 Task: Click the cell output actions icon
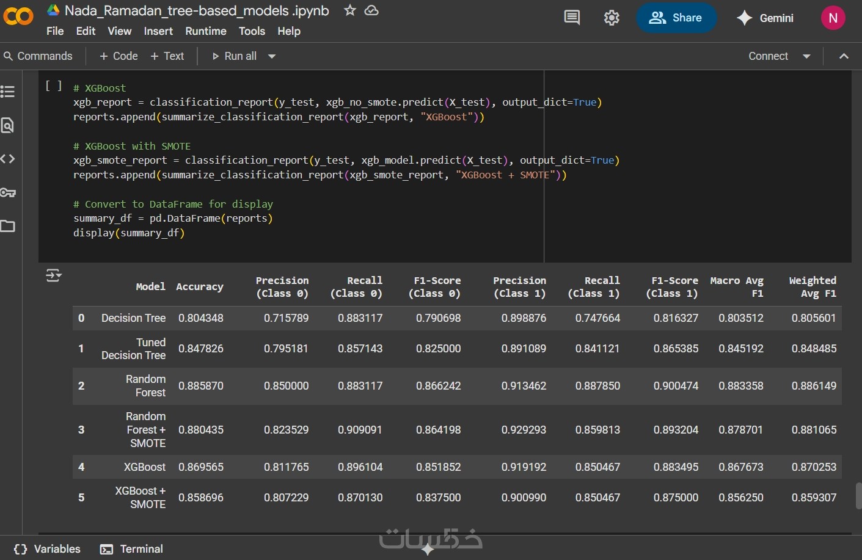(x=54, y=275)
